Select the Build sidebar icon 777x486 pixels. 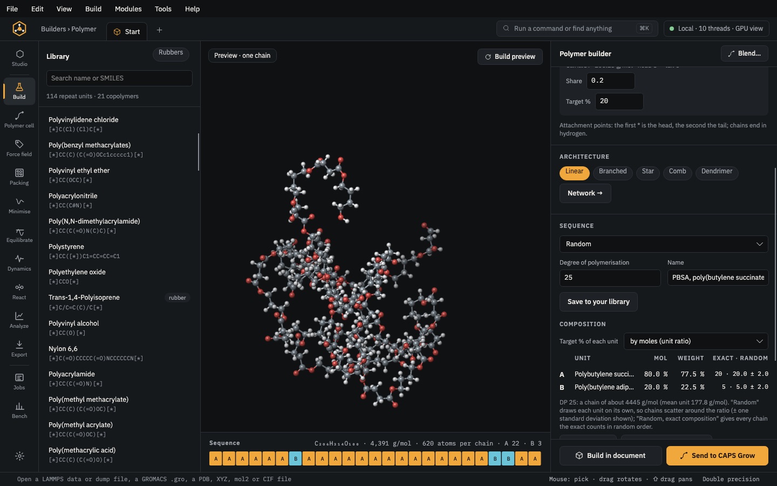pos(19,91)
